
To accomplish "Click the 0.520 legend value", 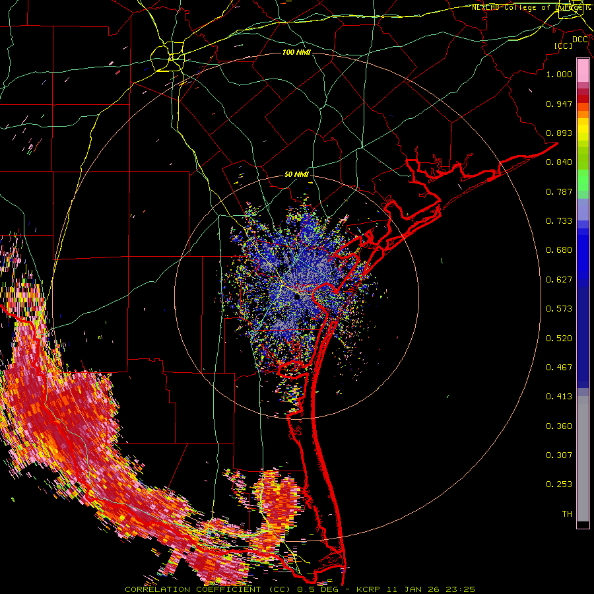I will point(559,339).
